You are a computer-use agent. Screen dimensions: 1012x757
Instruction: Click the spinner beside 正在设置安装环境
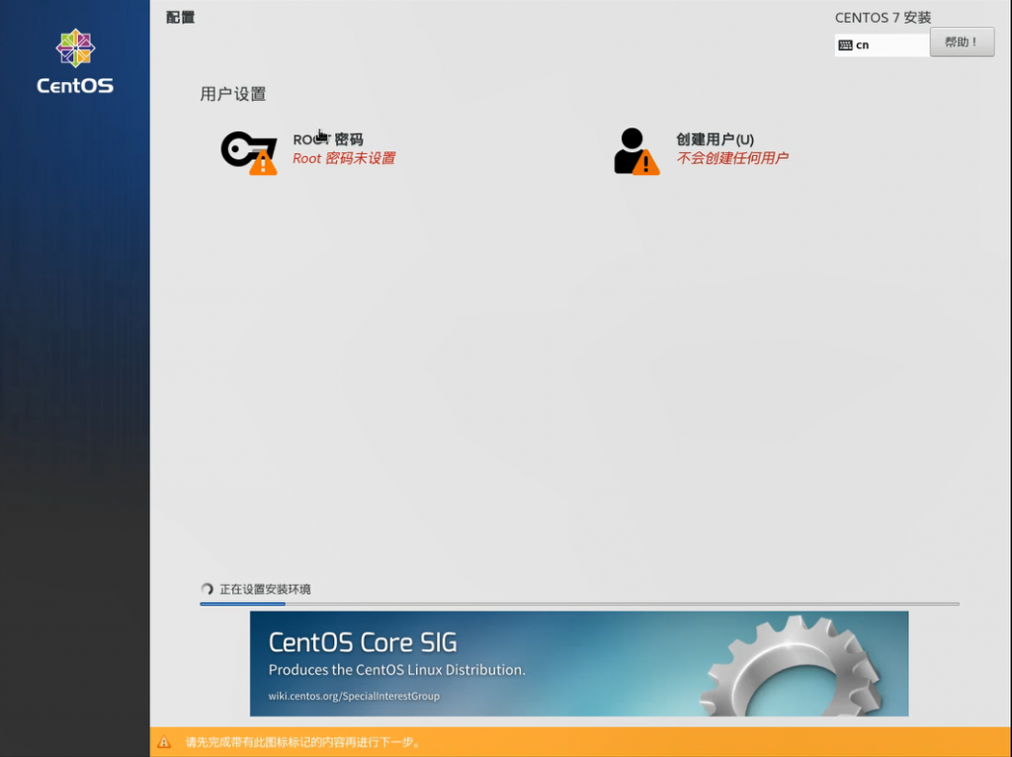(x=208, y=589)
